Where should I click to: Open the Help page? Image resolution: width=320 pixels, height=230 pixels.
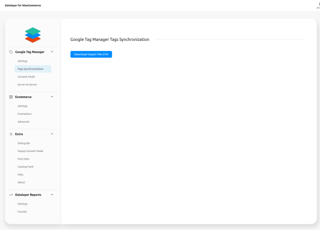pos(20,175)
